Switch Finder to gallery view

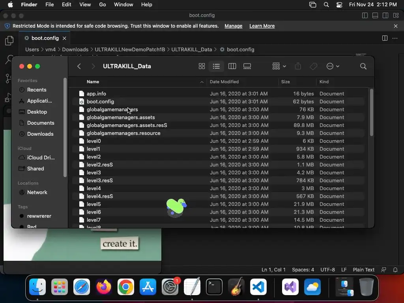[247, 66]
